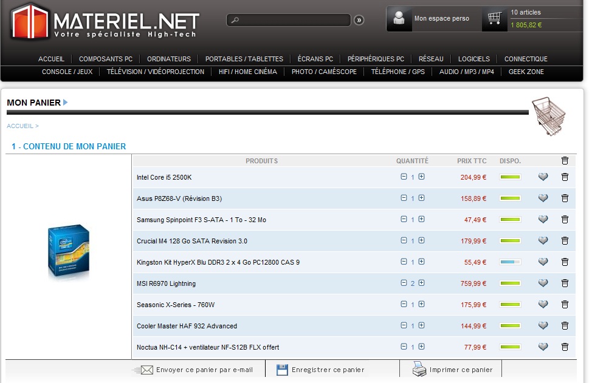
Task: Click the search submit arrow button
Action: click(x=359, y=21)
